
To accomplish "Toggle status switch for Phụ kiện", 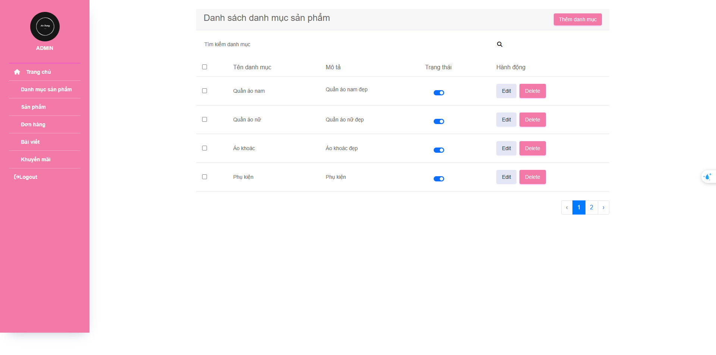I will [439, 179].
